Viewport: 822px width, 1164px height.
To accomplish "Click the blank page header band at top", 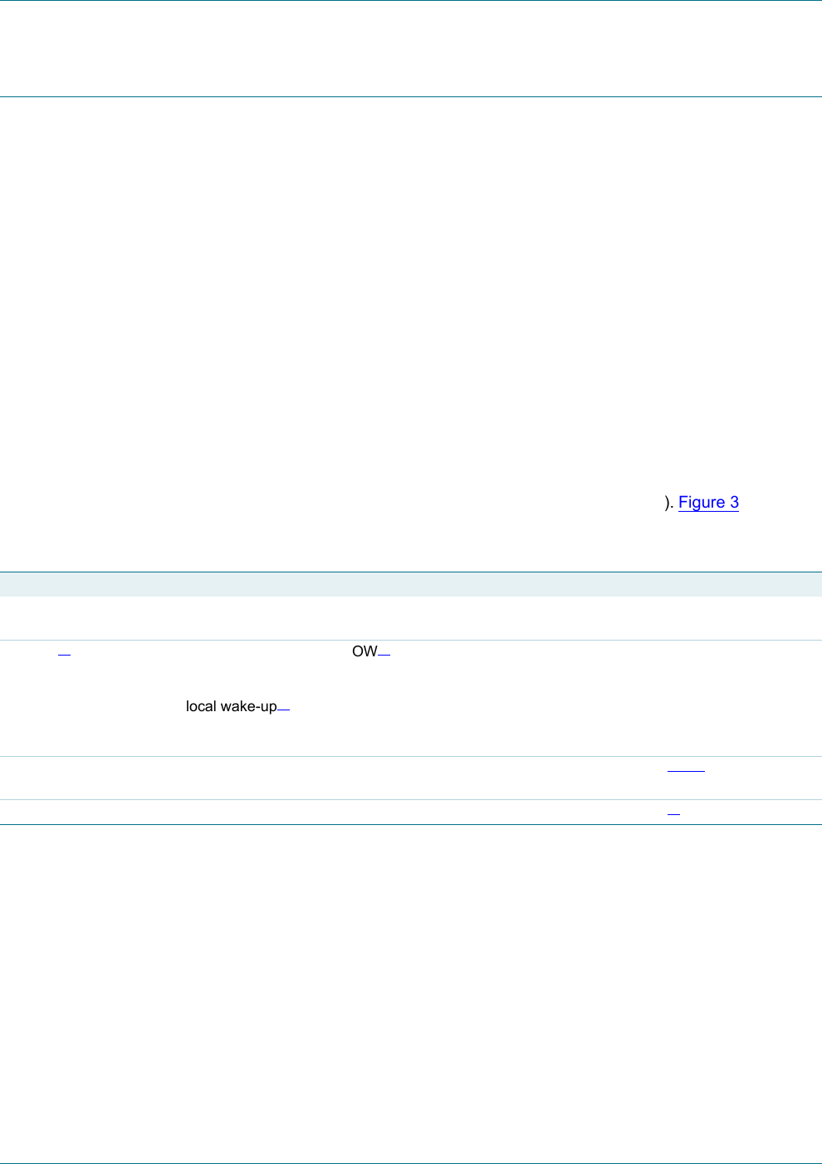I will (x=411, y=48).
